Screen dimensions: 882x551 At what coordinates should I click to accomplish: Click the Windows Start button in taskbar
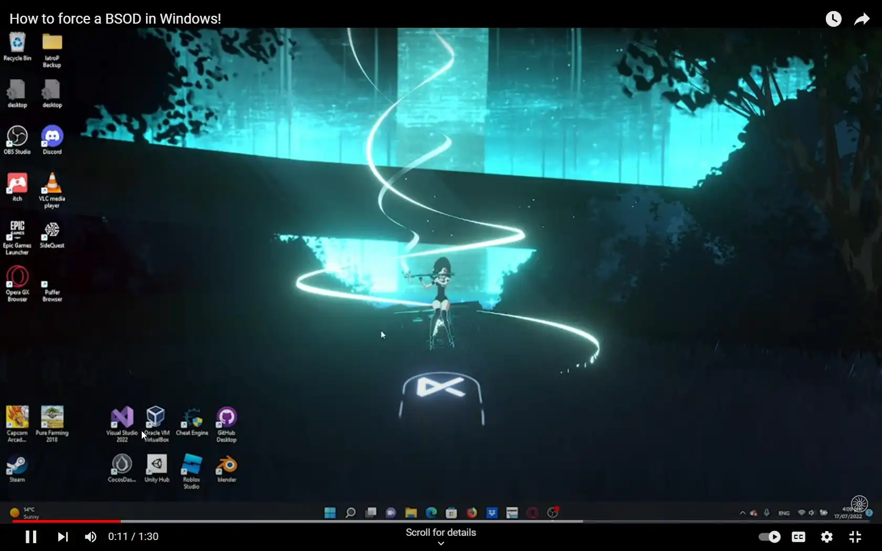click(x=330, y=513)
